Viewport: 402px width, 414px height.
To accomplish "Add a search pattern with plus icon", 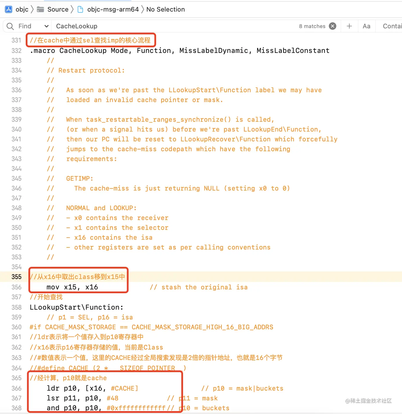I will point(349,26).
